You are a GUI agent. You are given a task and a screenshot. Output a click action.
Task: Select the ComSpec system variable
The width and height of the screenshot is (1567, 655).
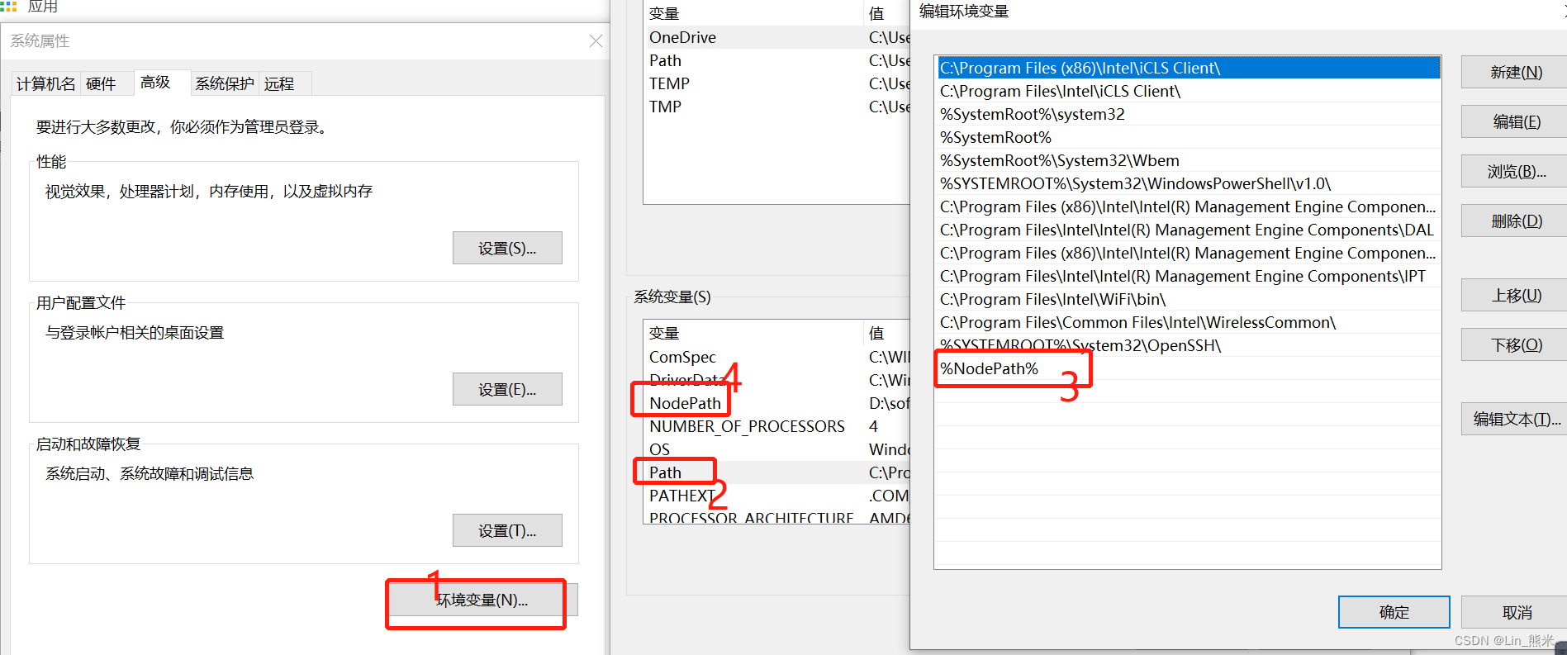(x=776, y=357)
